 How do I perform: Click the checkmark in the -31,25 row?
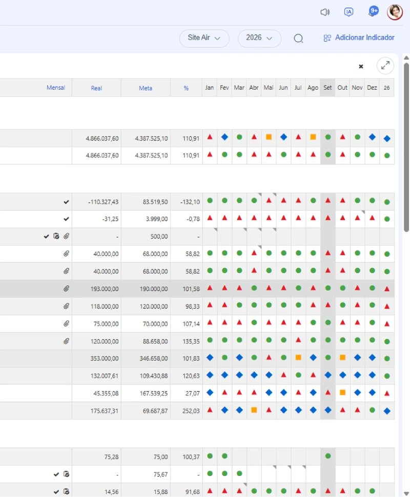click(66, 219)
